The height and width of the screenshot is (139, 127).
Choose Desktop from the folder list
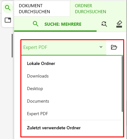(35, 89)
